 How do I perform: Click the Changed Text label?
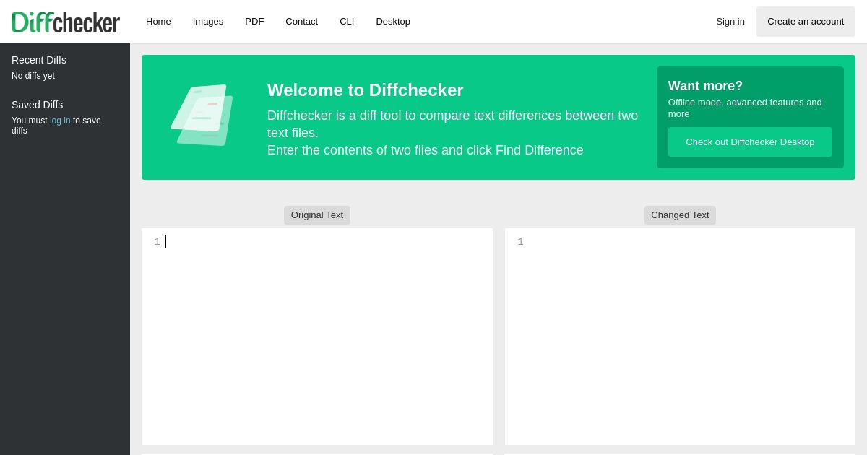[680, 215]
